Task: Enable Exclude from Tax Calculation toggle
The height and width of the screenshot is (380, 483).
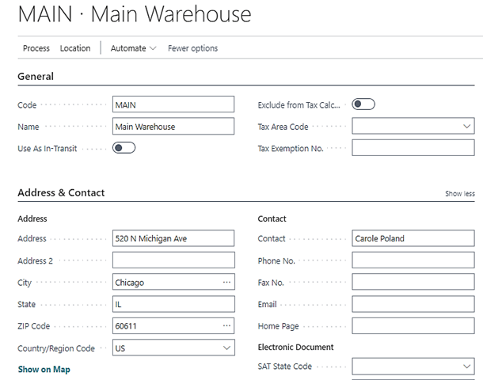Action: [x=363, y=104]
